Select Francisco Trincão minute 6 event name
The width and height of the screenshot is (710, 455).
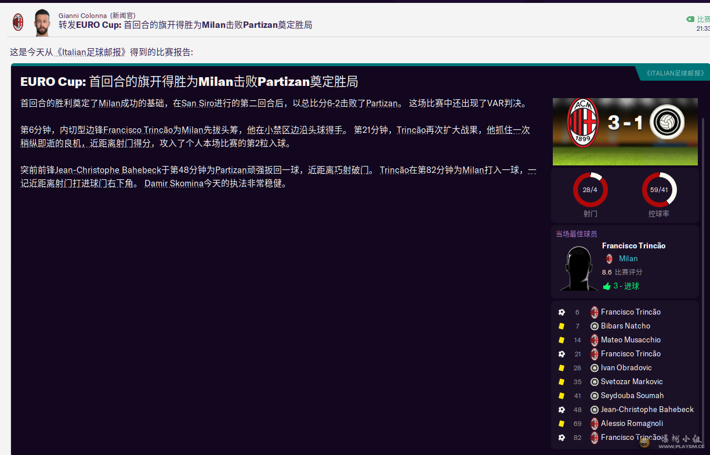[631, 312]
